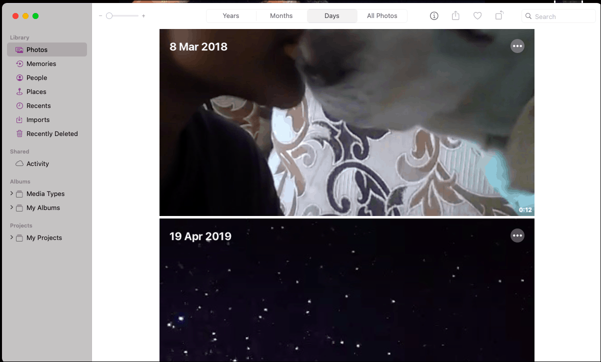Expand the My Projects section

pos(11,237)
